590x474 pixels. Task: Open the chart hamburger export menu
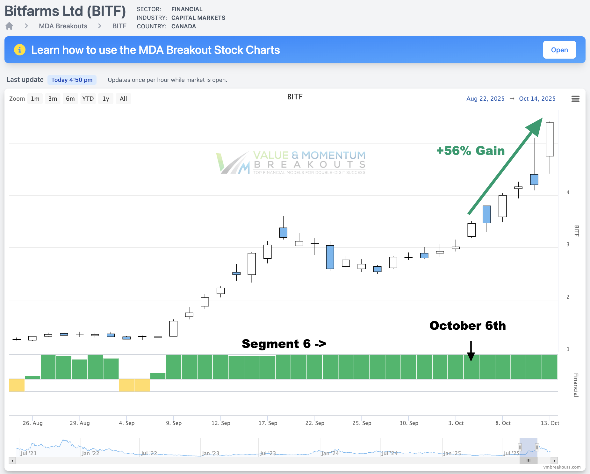pos(576,99)
